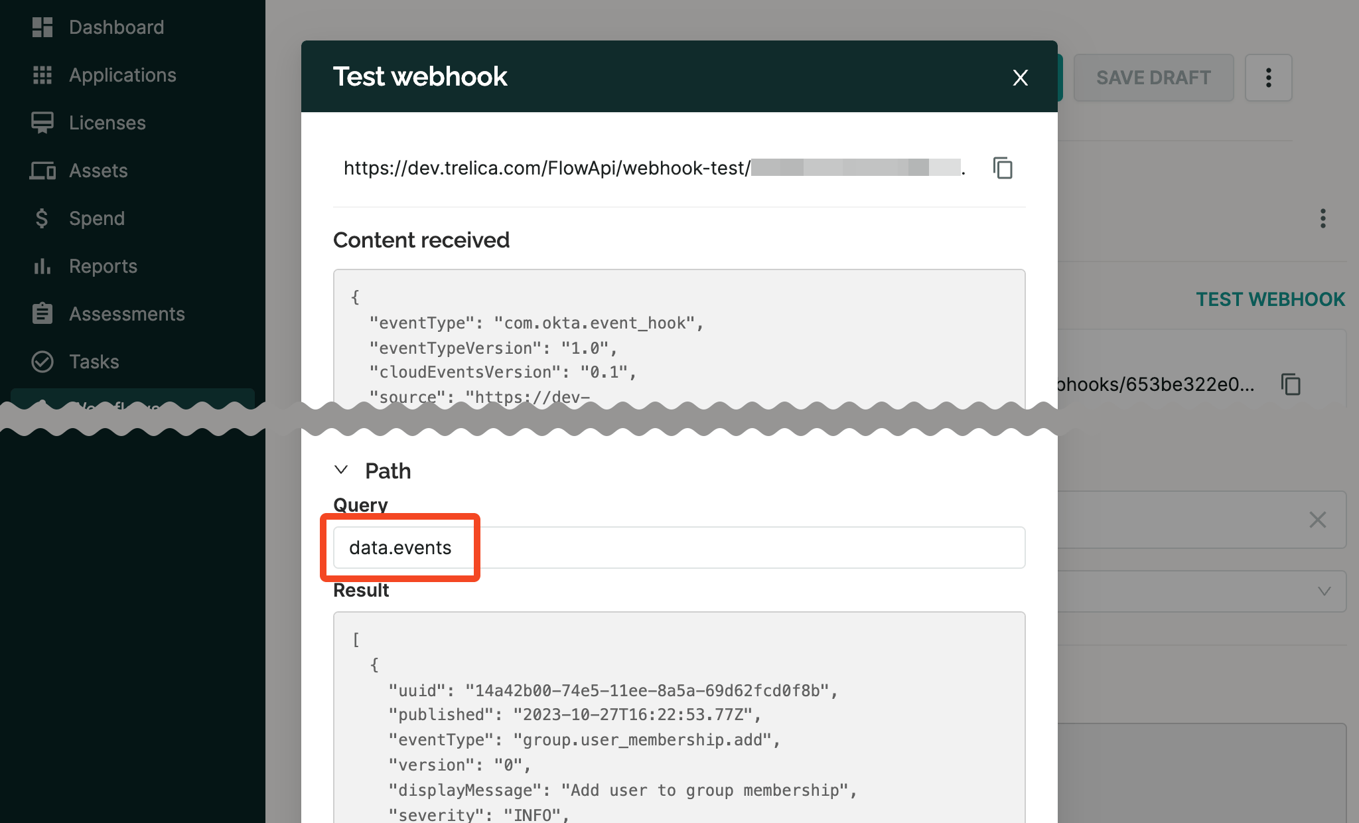Go to Assessments menu item
The height and width of the screenshot is (823, 1359).
coord(127,314)
